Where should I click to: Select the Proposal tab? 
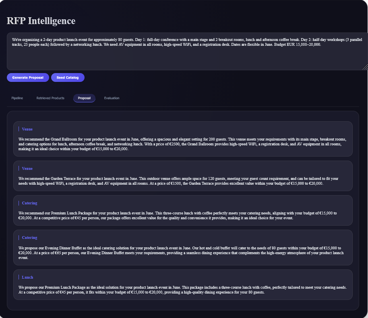click(x=84, y=98)
